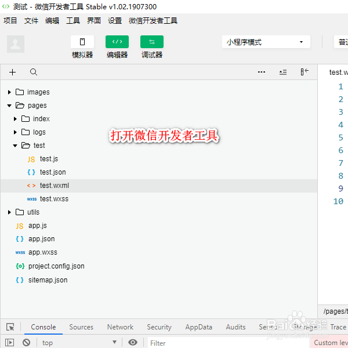This screenshot has height=348, width=348.
Task: Add a new file with plus icon
Action: point(12,72)
